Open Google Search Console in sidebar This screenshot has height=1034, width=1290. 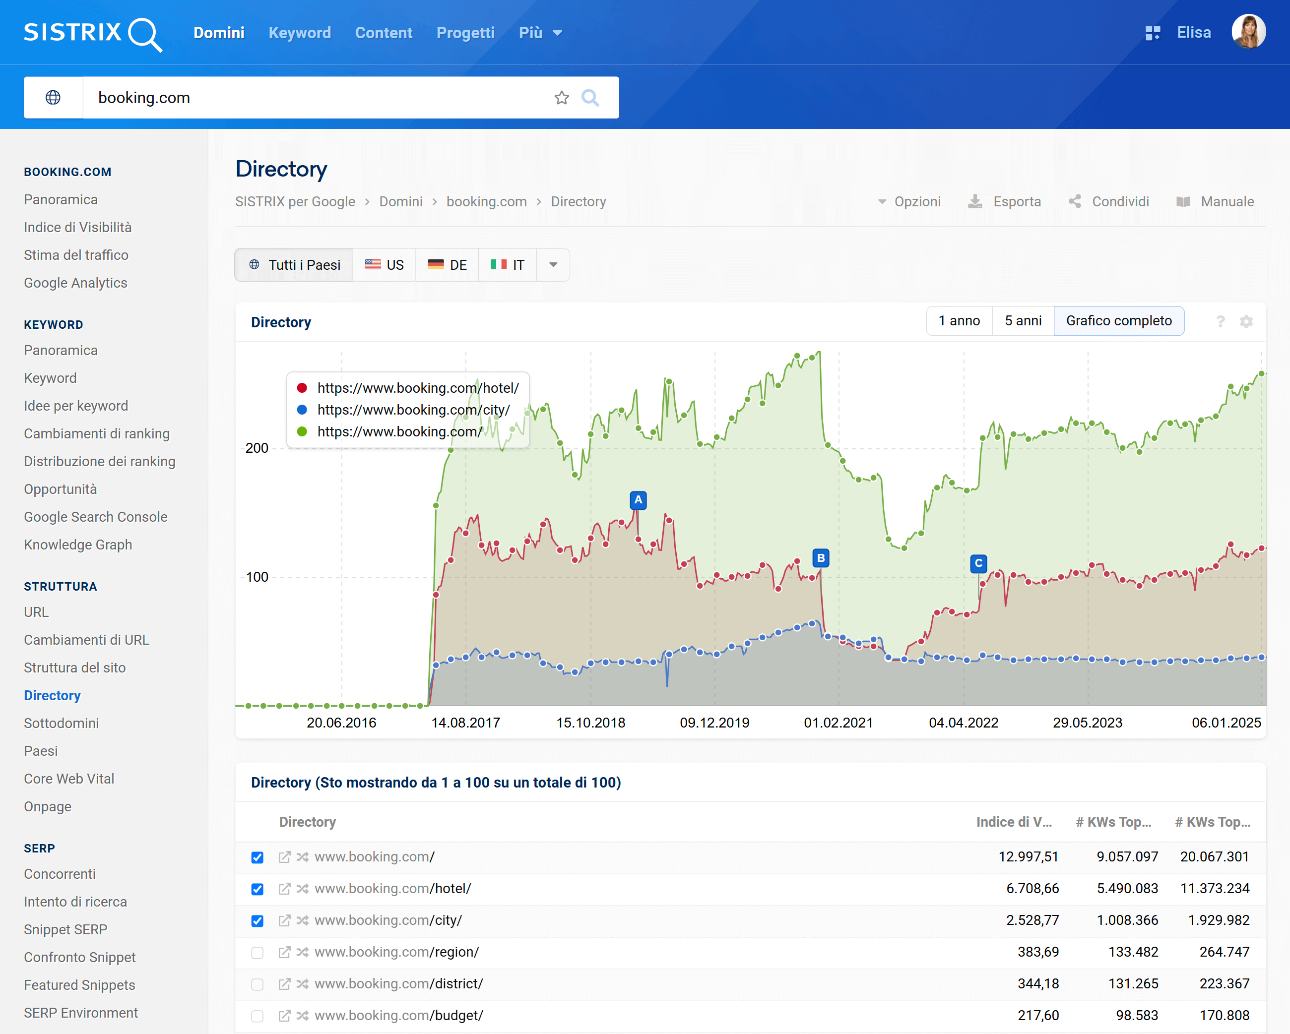(96, 517)
